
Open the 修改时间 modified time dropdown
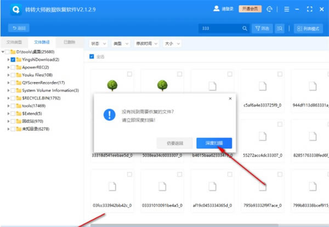(146, 42)
